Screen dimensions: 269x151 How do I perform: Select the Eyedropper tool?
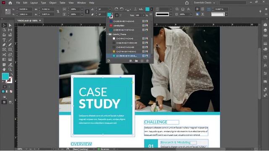pyautogui.click(x=10, y=65)
